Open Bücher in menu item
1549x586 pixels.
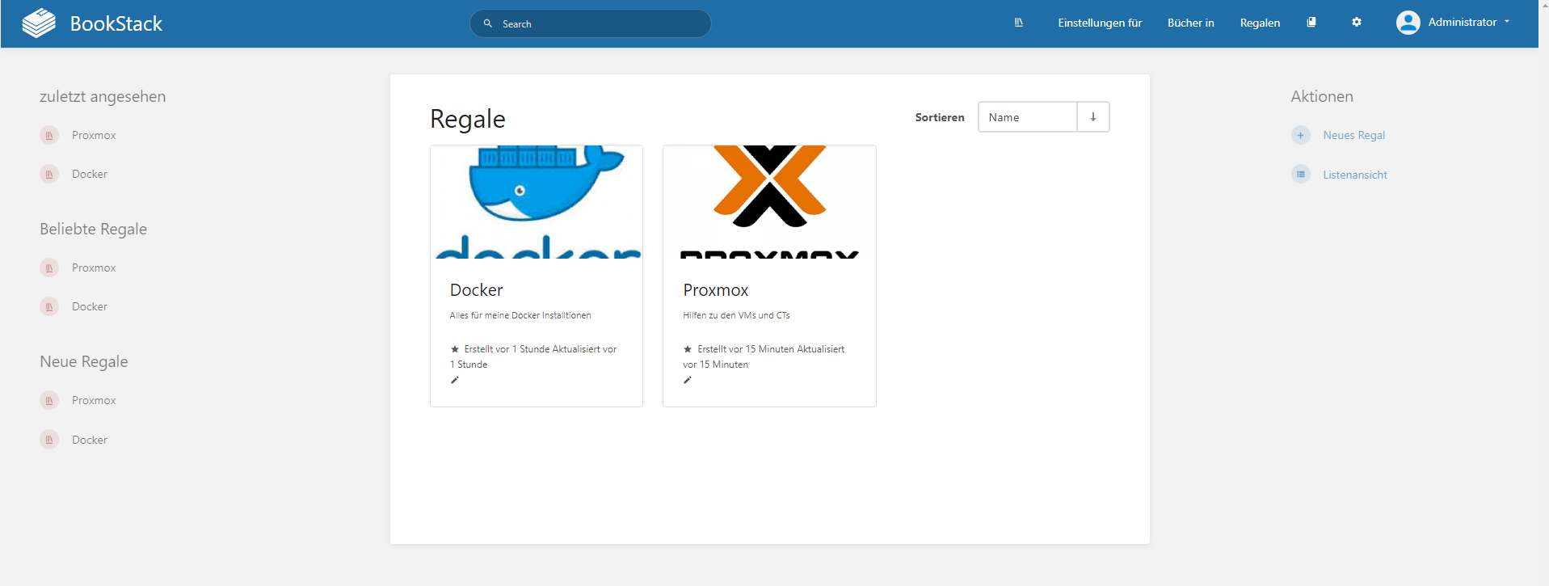[x=1190, y=23]
